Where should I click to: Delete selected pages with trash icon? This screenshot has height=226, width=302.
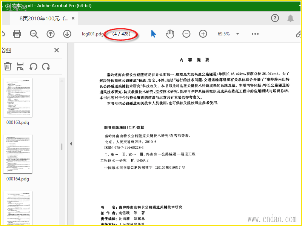[x=8, y=66]
